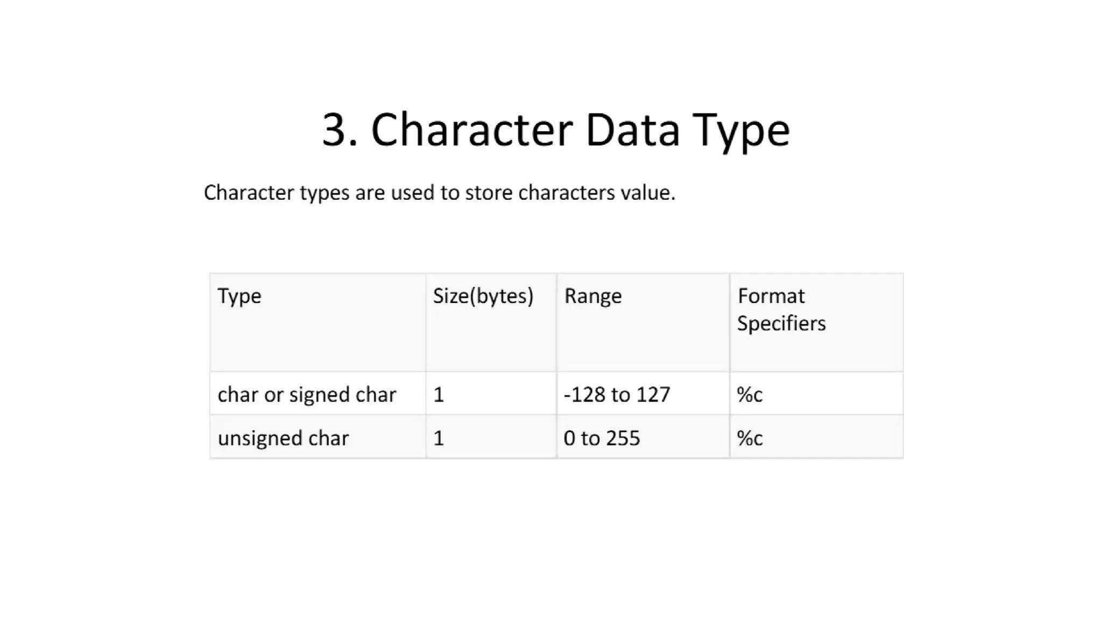
Task: Click the number "3." in the slide title
Action: [x=339, y=129]
